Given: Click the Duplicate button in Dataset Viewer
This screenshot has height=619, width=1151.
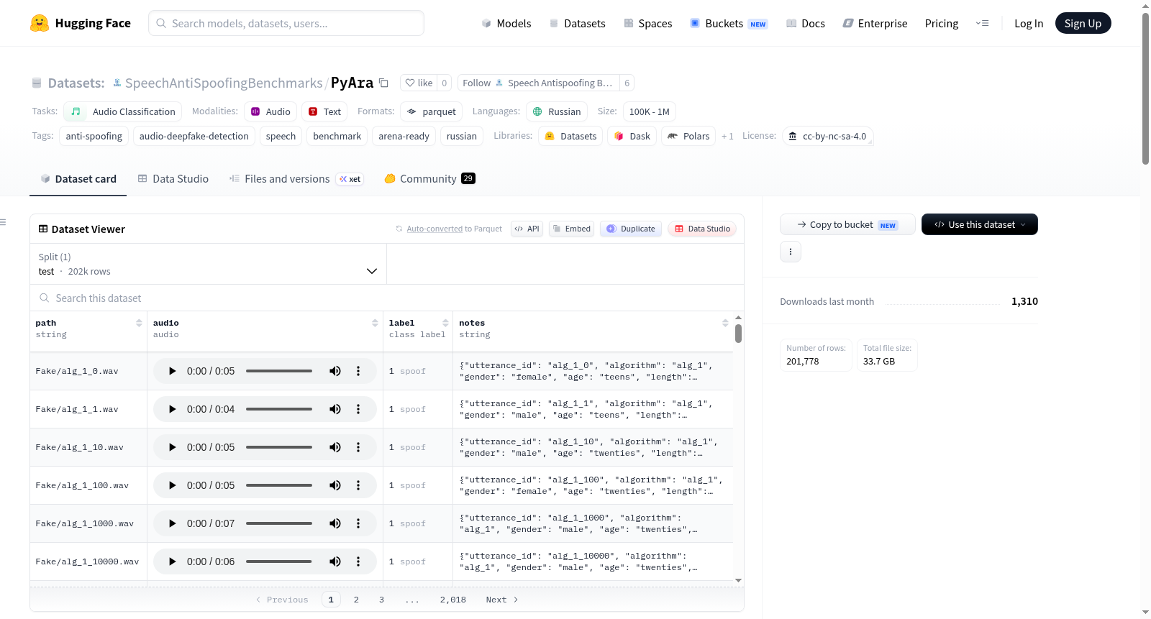Looking at the screenshot, I should pos(631,229).
